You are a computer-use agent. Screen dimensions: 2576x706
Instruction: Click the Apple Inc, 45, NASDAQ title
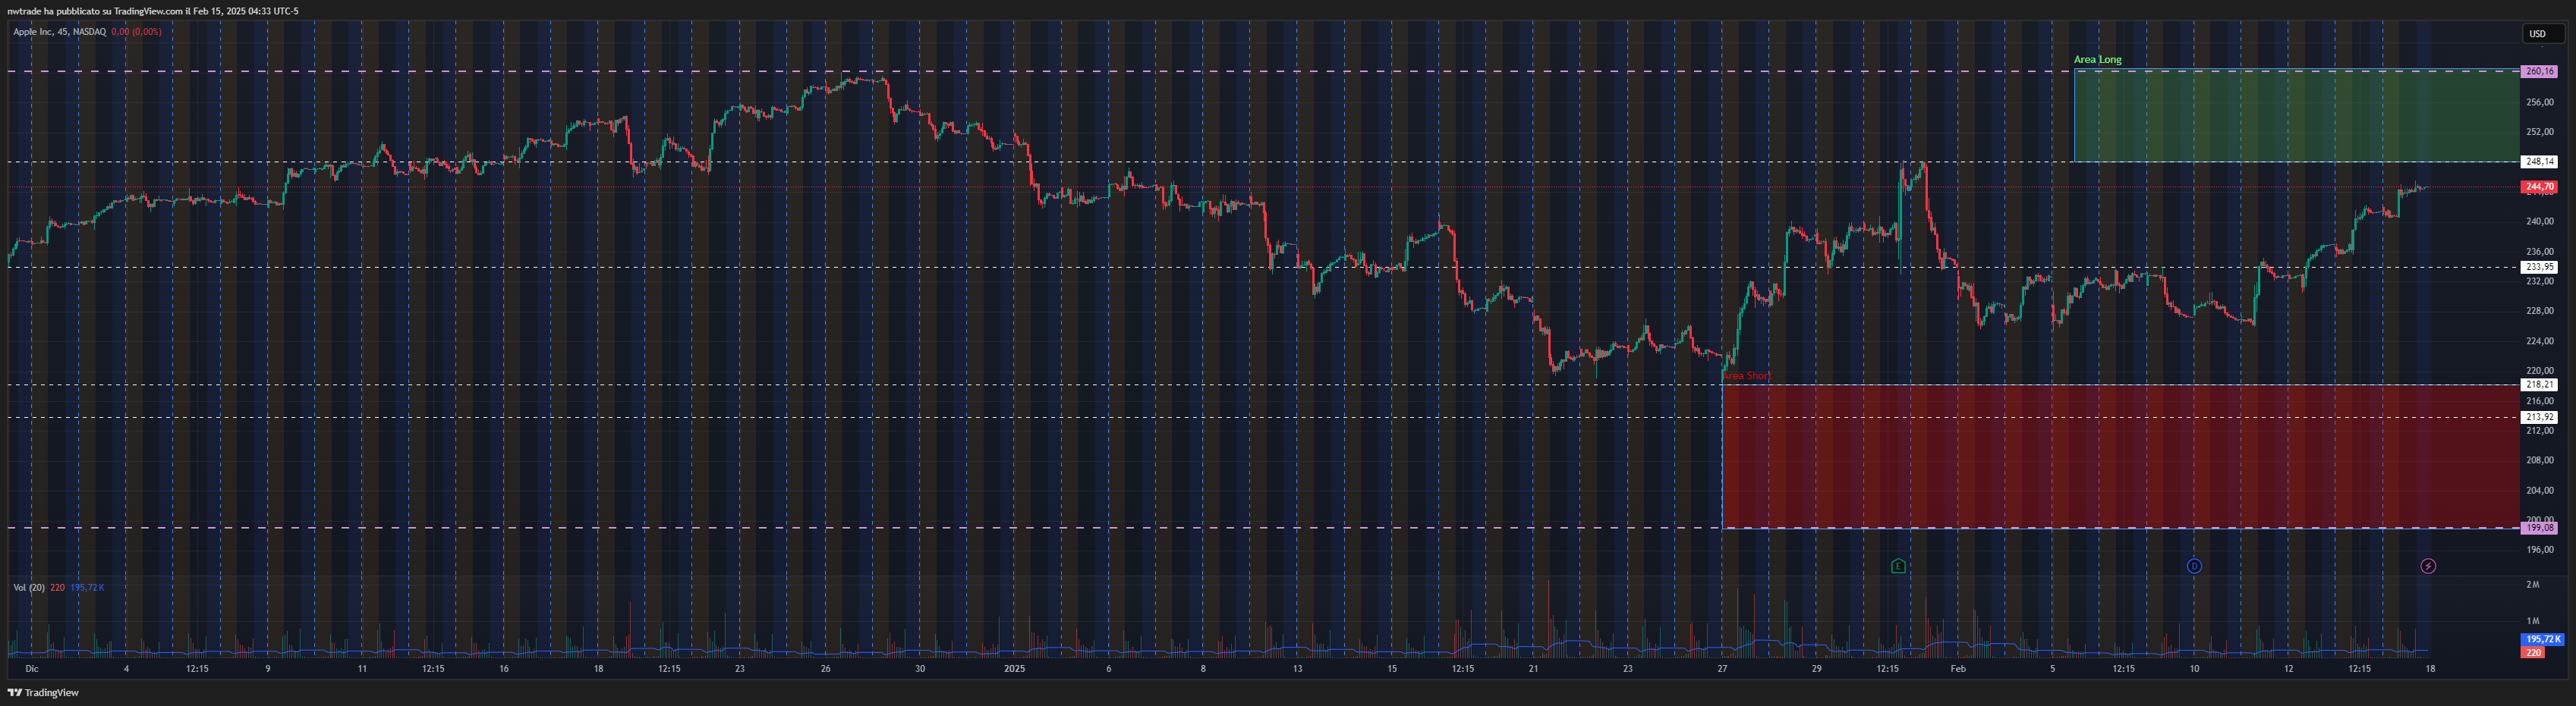click(59, 32)
